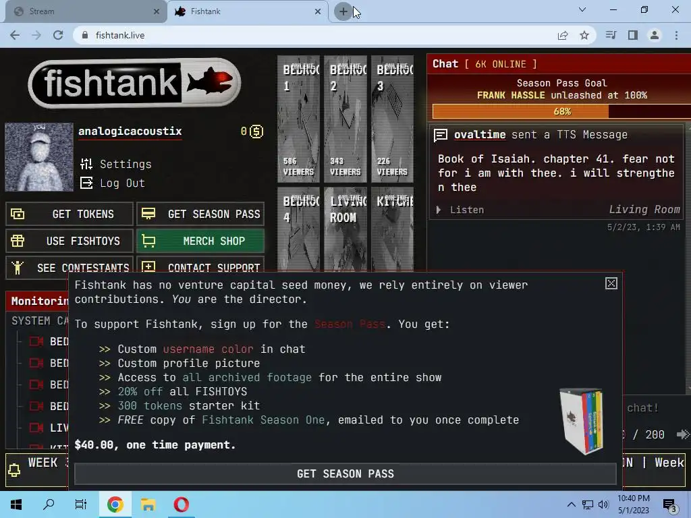Switch to the Stream browser tab

tap(86, 11)
